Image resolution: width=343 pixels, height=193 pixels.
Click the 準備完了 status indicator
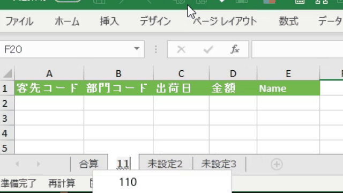(18, 183)
